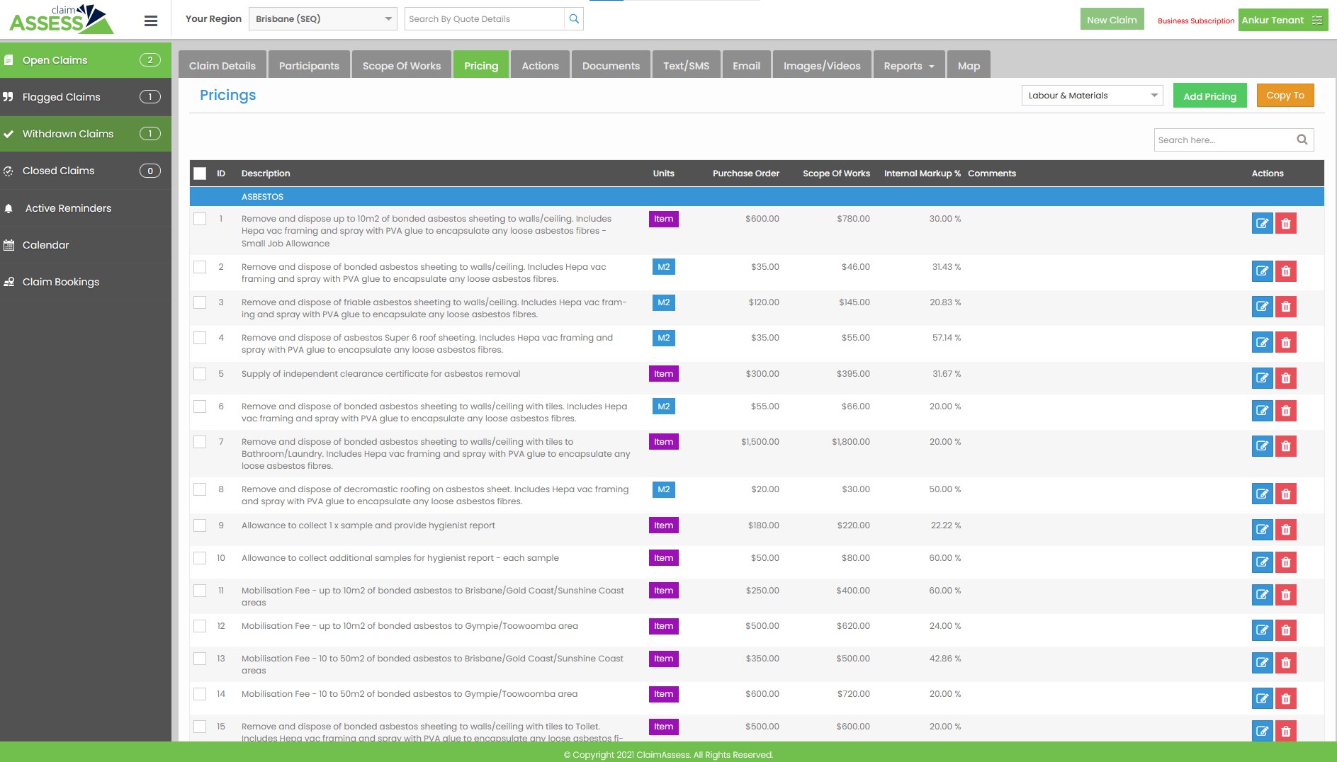Expand the Reports tab dropdown
Viewport: 1337px width, 762px height.
908,66
